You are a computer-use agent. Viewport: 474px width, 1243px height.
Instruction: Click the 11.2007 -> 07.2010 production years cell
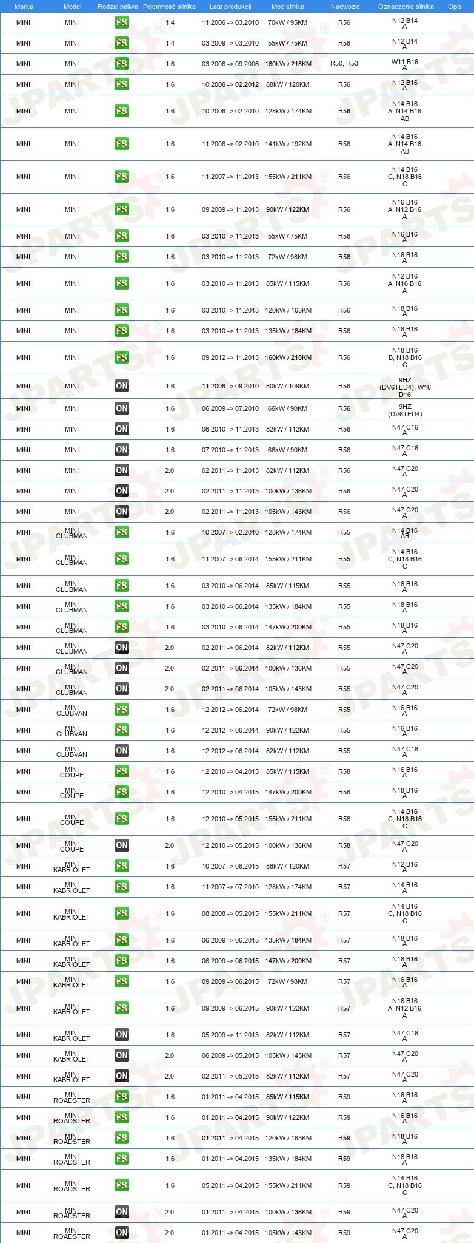230,887
